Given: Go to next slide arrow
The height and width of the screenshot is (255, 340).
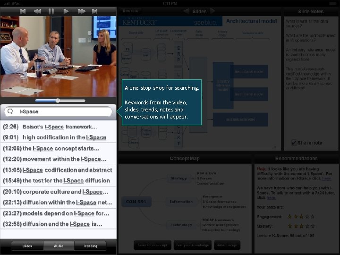Looking at the screenshot, I should pyautogui.click(x=212, y=11).
